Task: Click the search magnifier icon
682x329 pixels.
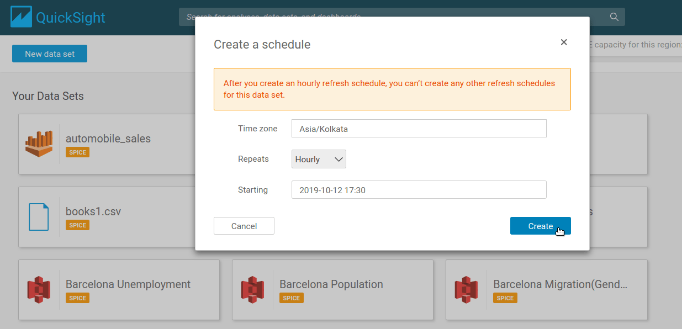Action: click(x=614, y=17)
